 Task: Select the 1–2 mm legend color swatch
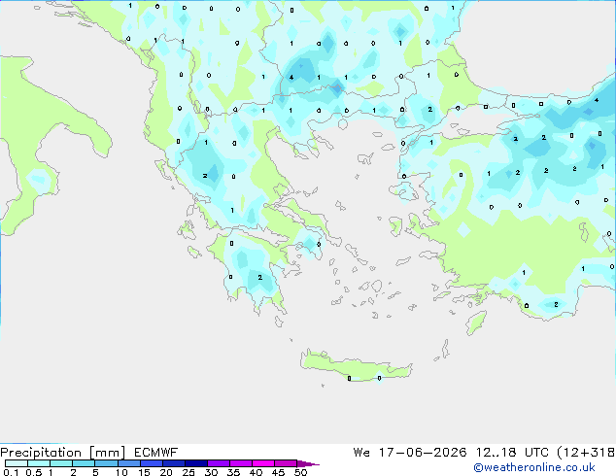pyautogui.click(x=61, y=463)
